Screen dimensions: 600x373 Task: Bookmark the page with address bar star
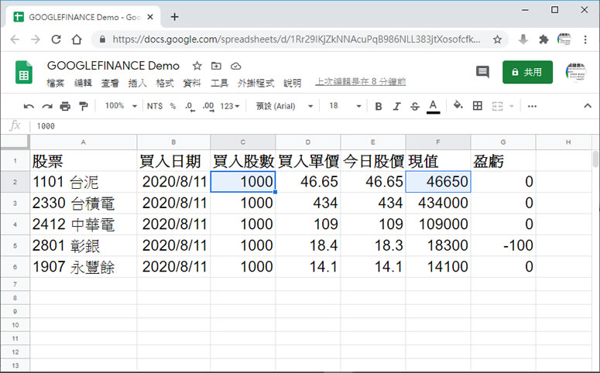coord(497,39)
